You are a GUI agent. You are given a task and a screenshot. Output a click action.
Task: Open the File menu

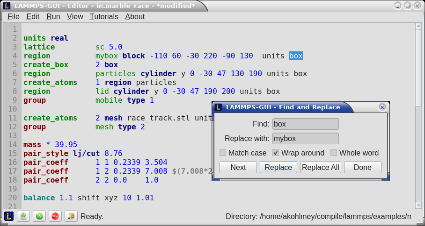(x=13, y=17)
